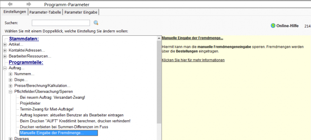Screen dimensions: 311x140
Task: Expand the Artikel… tree node
Action: point(5,45)
